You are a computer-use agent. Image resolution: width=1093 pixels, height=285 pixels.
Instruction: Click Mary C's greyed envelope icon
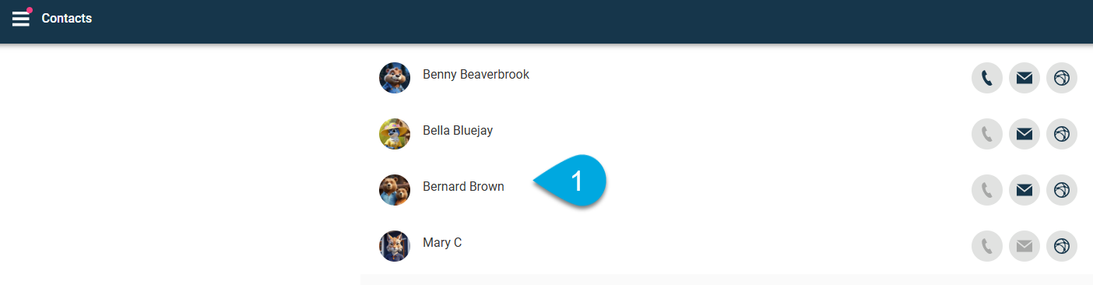pyautogui.click(x=1024, y=246)
